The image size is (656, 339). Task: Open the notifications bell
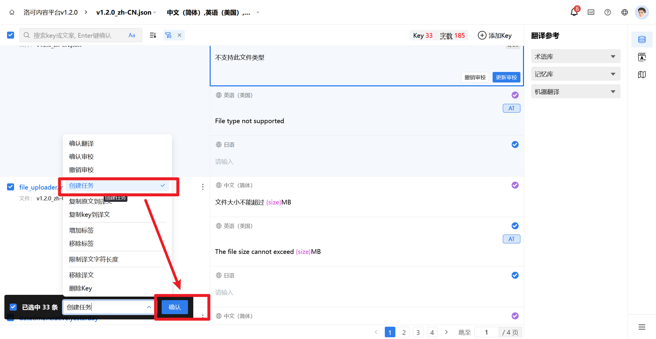pyautogui.click(x=574, y=12)
